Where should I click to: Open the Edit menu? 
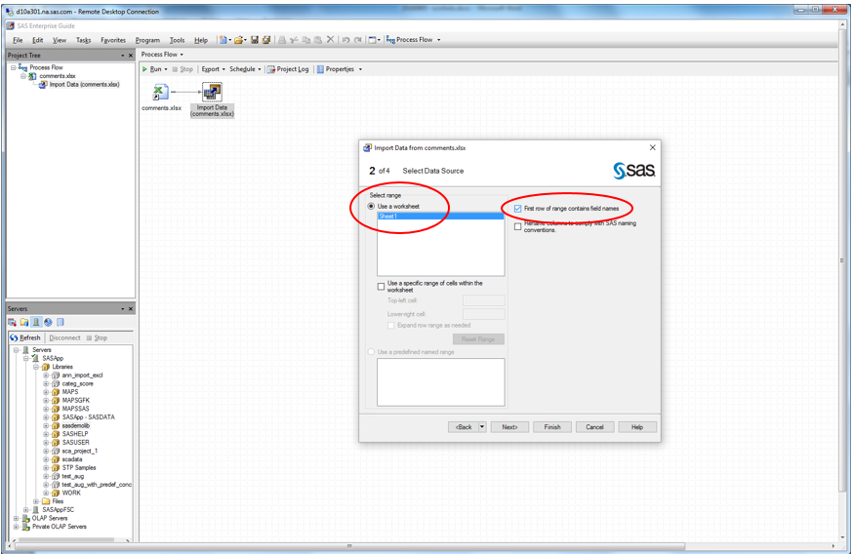(x=37, y=40)
